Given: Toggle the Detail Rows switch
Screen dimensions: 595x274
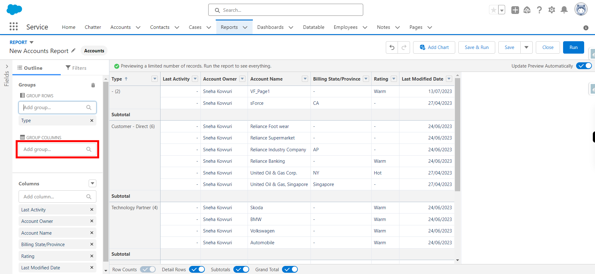Looking at the screenshot, I should (197, 269).
